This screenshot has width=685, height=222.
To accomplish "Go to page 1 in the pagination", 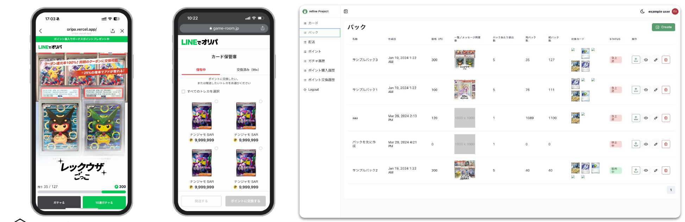I will (x=671, y=190).
